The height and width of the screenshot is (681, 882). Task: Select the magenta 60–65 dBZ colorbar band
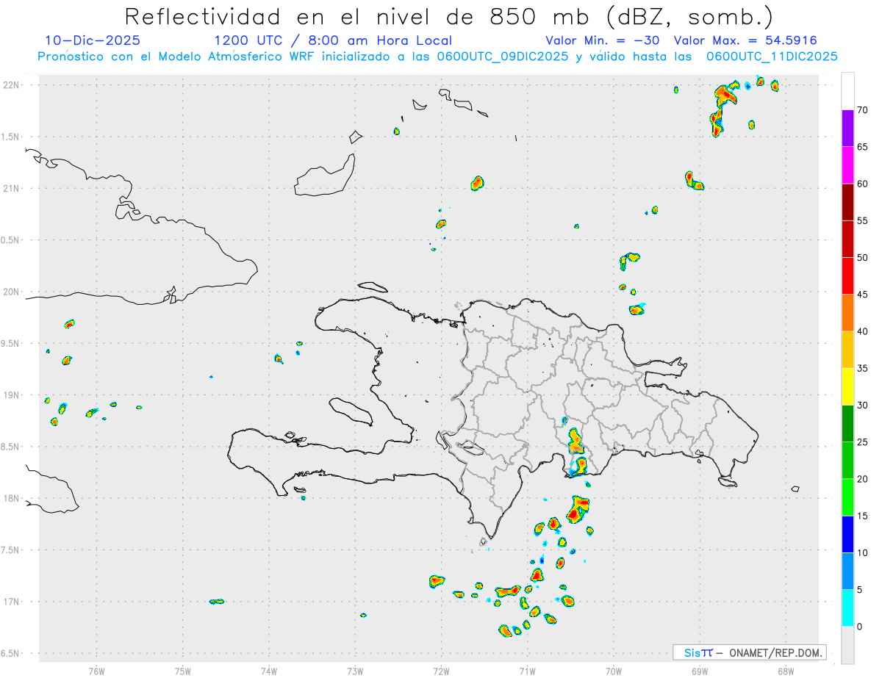coord(847,165)
